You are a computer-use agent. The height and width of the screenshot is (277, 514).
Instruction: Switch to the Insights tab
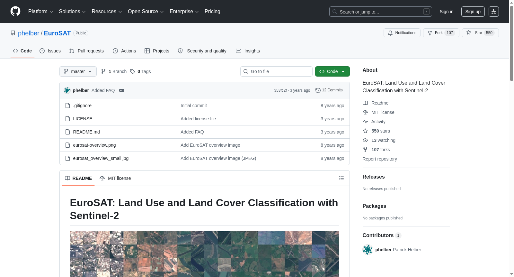(248, 51)
